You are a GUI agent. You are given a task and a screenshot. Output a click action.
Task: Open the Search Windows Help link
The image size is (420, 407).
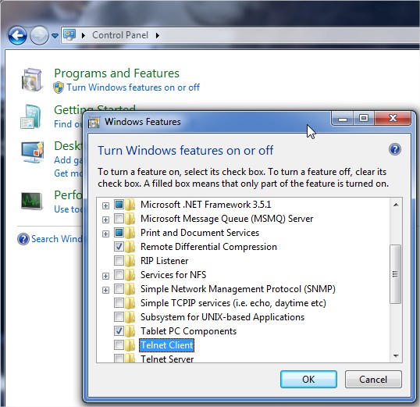[57, 239]
